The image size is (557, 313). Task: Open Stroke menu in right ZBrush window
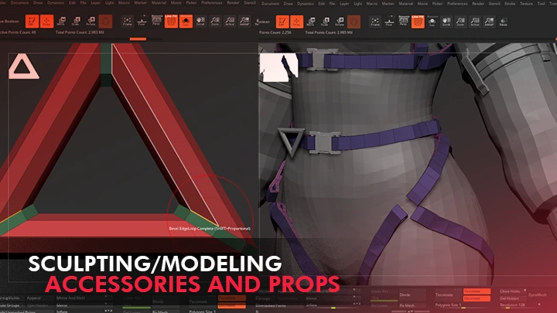pyautogui.click(x=510, y=4)
